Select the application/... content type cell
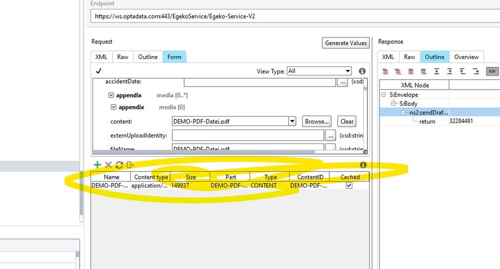Image resolution: width=500 pixels, height=269 pixels. (151, 185)
